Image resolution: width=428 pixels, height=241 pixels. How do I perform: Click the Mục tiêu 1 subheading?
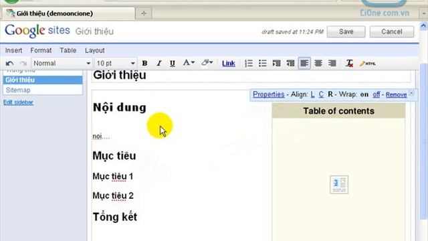pos(113,177)
